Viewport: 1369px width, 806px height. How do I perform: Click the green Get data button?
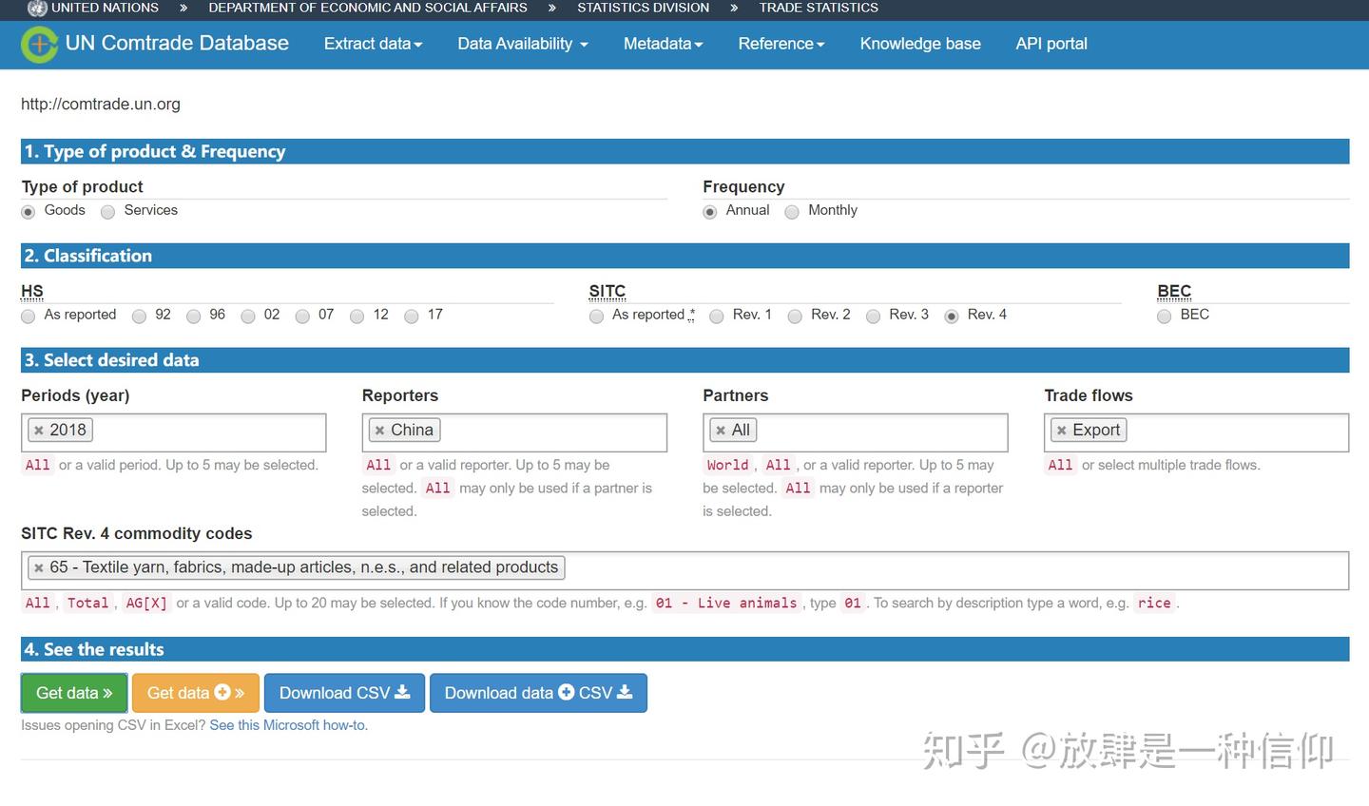click(73, 692)
